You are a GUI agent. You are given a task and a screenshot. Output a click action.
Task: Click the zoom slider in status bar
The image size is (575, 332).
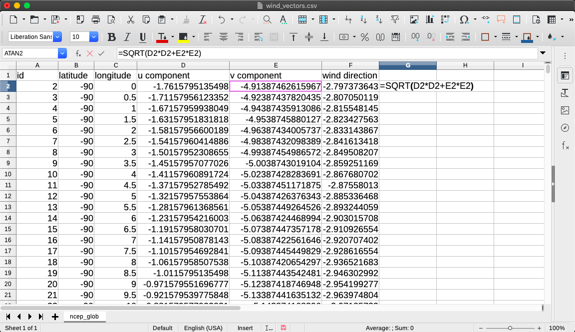point(510,328)
